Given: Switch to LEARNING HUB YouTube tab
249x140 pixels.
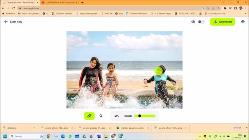Looking at the screenshot, I should pos(60,3).
